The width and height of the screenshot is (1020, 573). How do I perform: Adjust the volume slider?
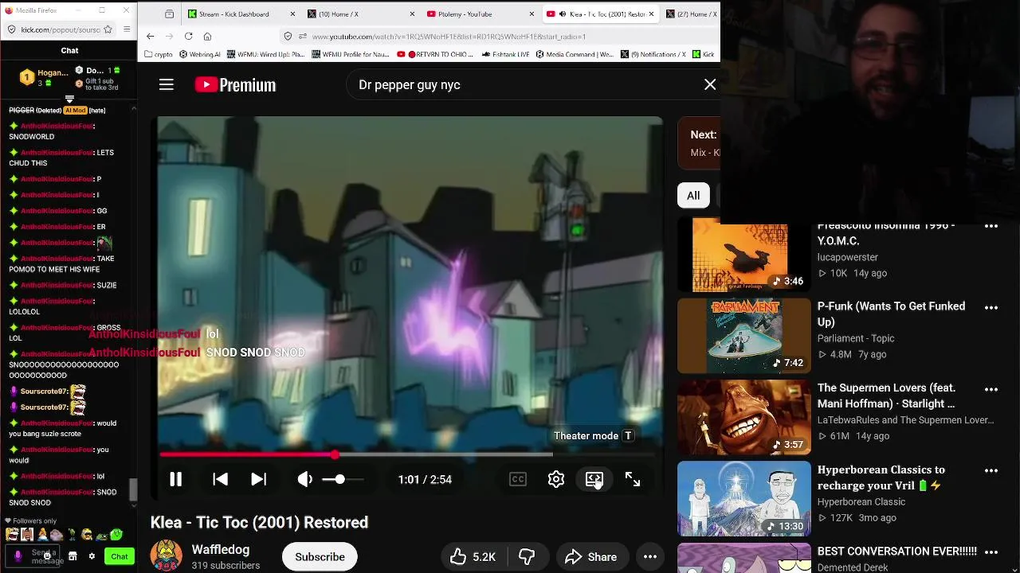click(x=343, y=479)
